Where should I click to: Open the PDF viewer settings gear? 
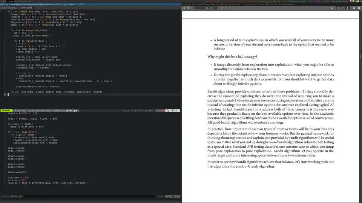pos(359,8)
